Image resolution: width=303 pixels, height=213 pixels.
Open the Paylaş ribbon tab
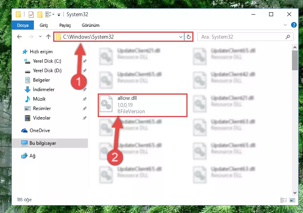65,25
